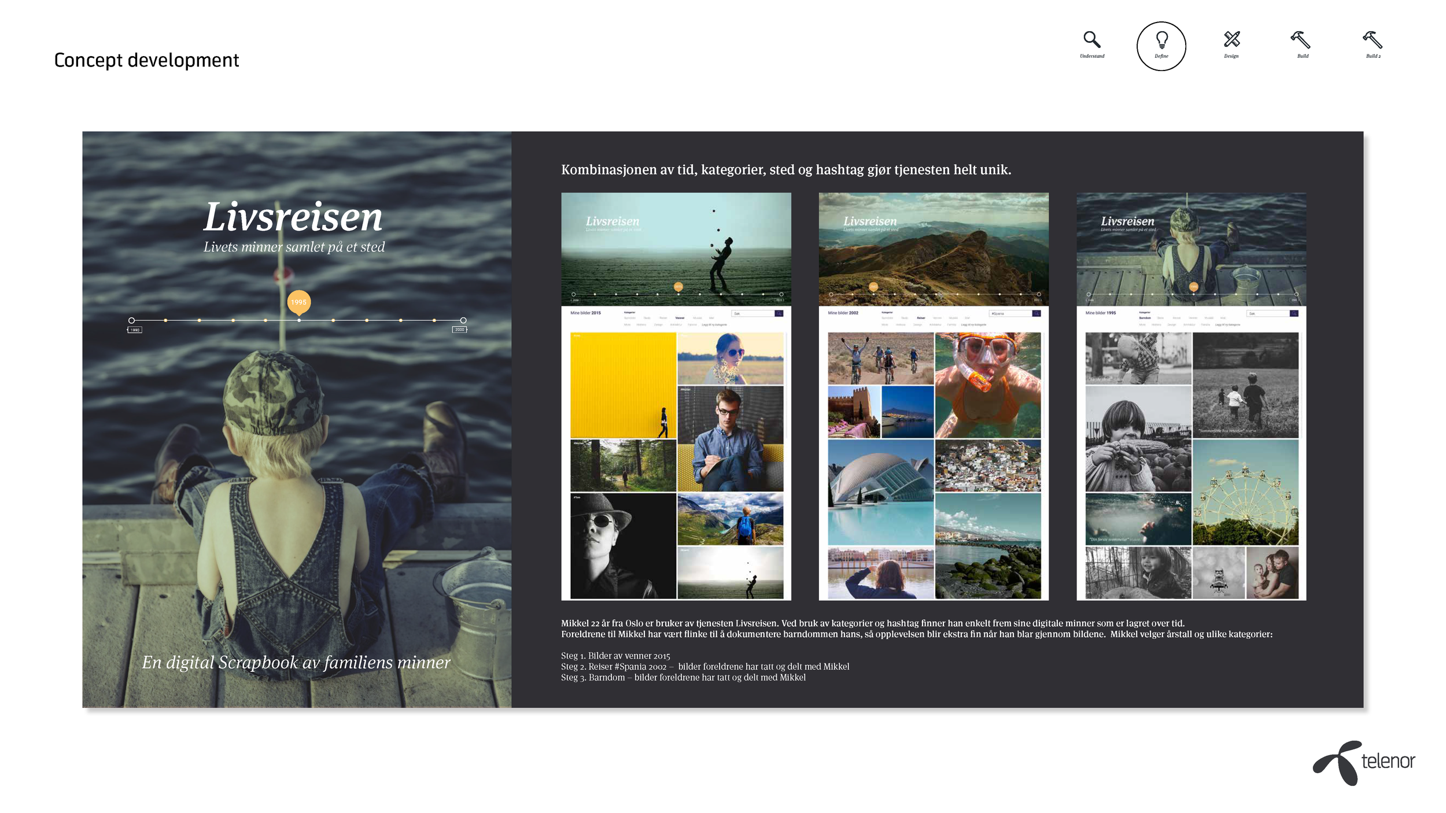Open the Design pencil-ruler icon
Screen dimensions: 1446x813
coord(1231,39)
